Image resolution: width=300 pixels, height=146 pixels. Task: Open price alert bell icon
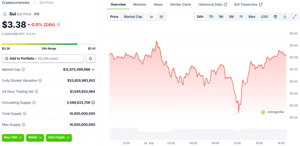[91, 59]
